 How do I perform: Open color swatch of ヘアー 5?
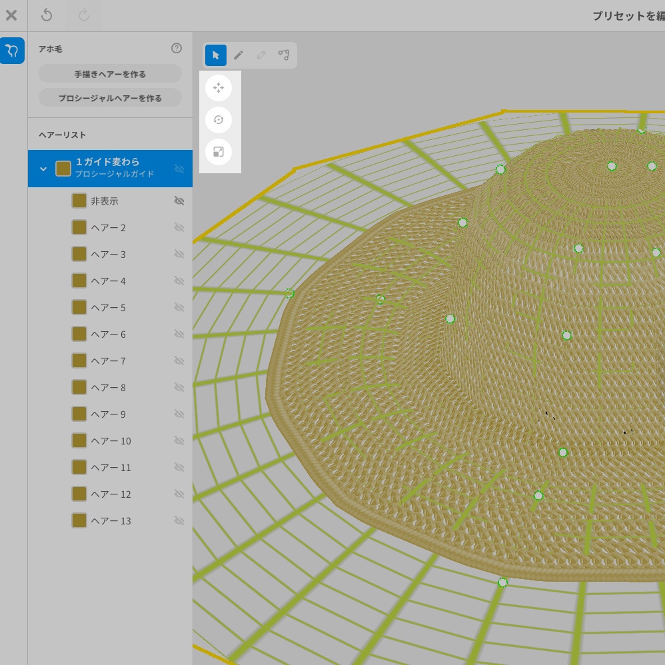[79, 307]
